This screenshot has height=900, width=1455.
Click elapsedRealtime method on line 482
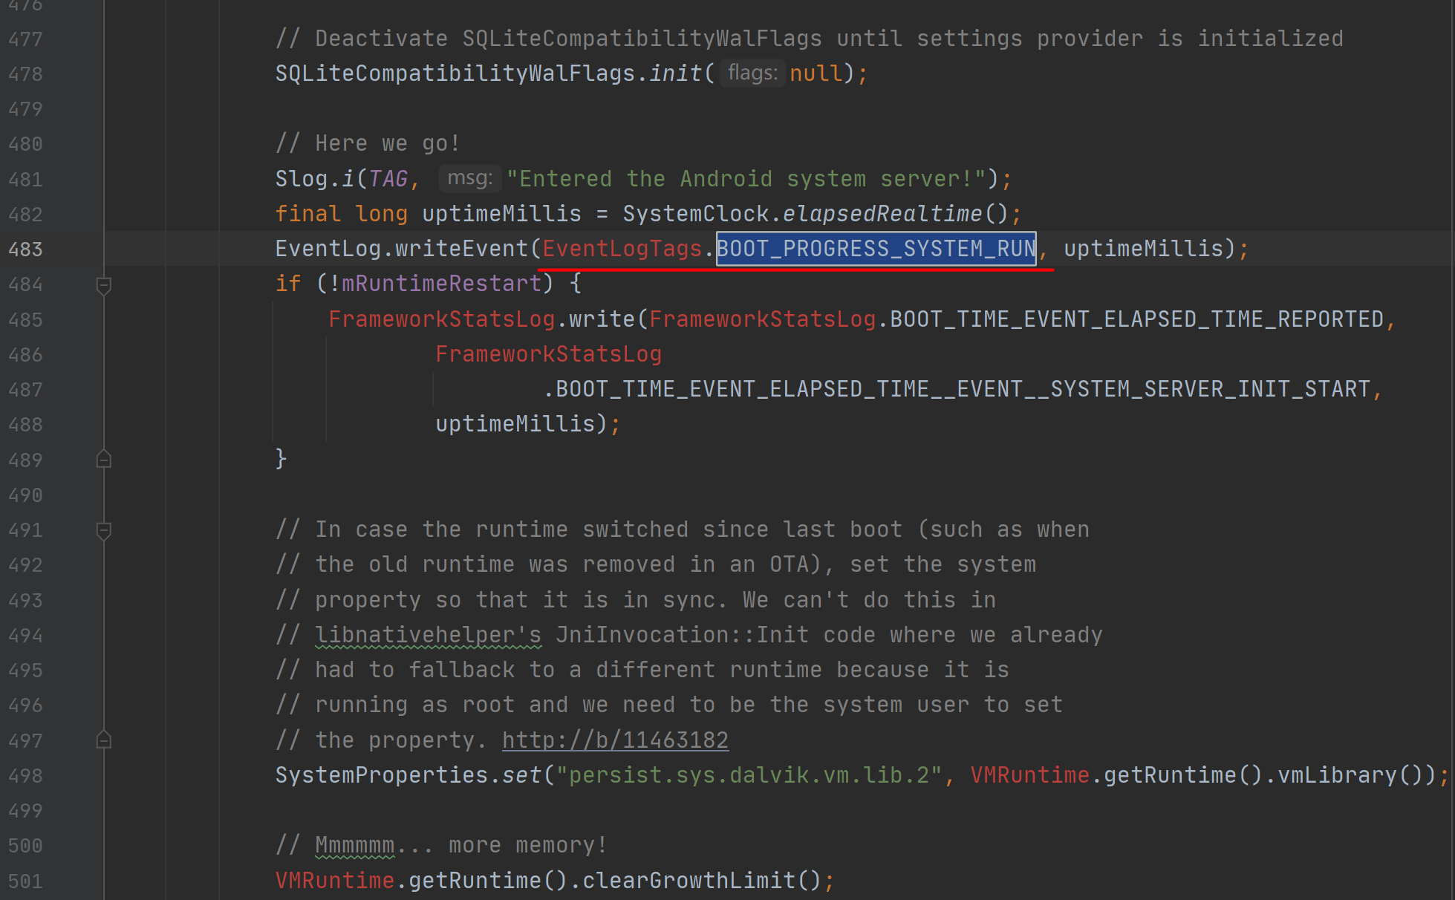click(882, 214)
